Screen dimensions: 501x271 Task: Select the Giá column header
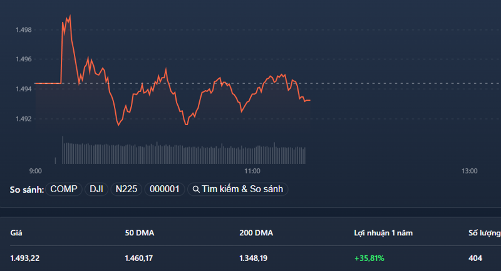[x=16, y=233]
